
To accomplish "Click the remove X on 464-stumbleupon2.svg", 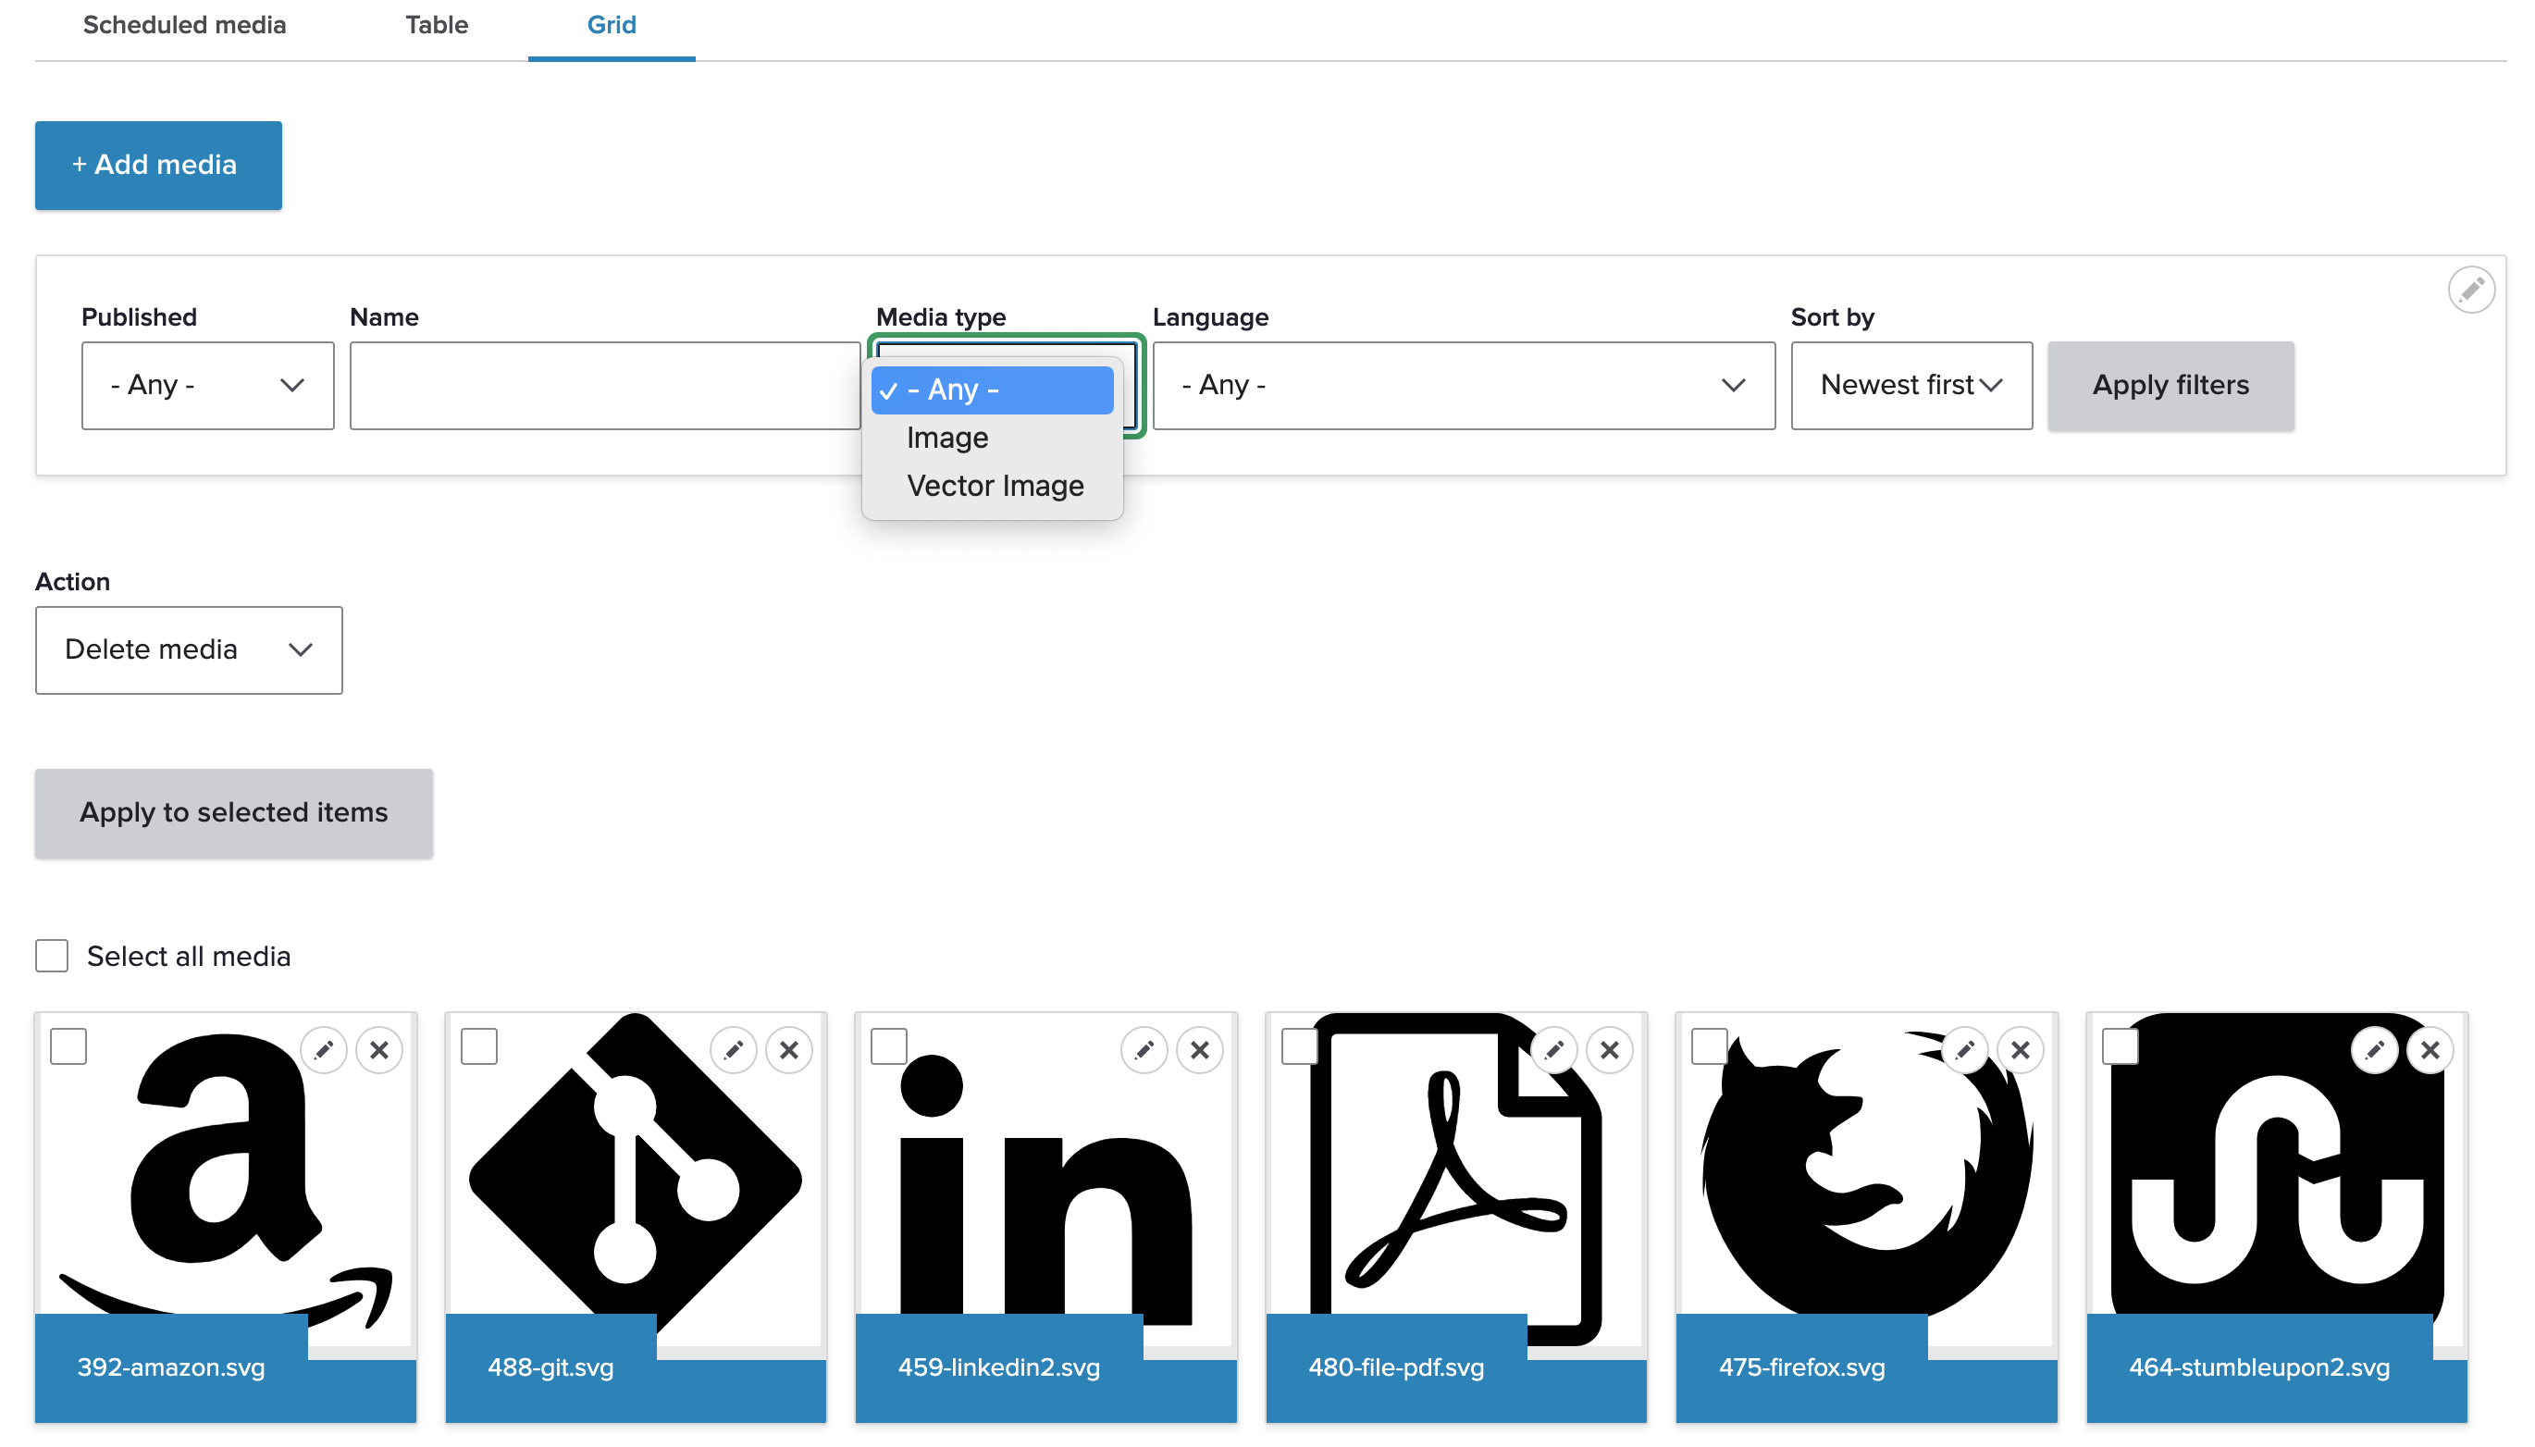I will tap(2430, 1049).
